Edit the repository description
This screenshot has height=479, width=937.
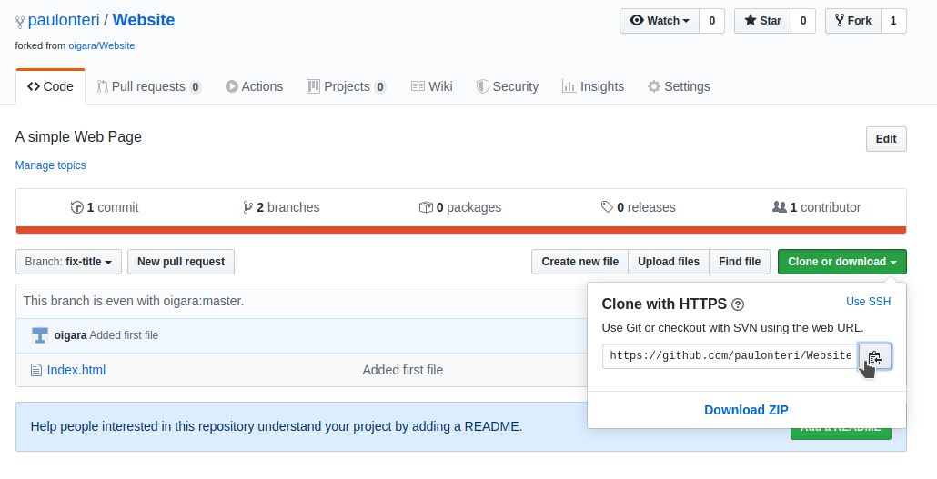pyautogui.click(x=886, y=139)
